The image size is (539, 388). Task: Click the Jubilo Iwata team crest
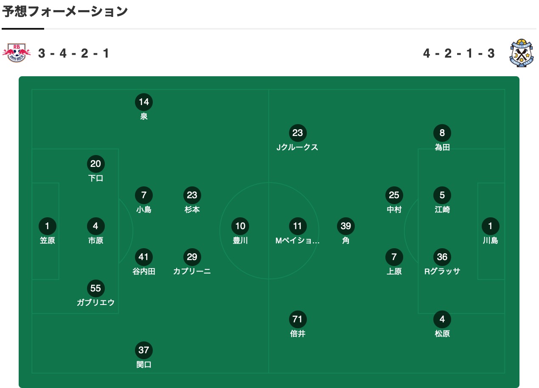(522, 53)
